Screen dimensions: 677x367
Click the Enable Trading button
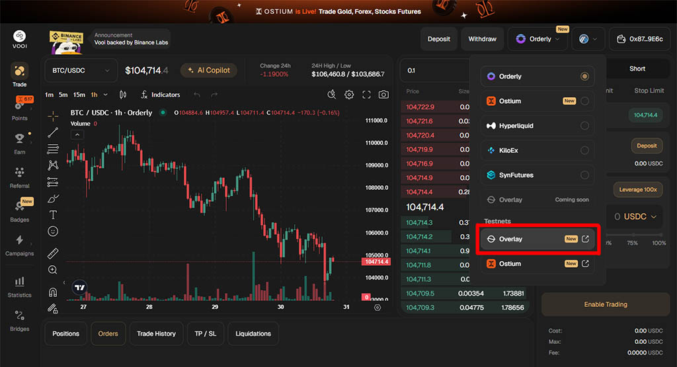point(606,304)
